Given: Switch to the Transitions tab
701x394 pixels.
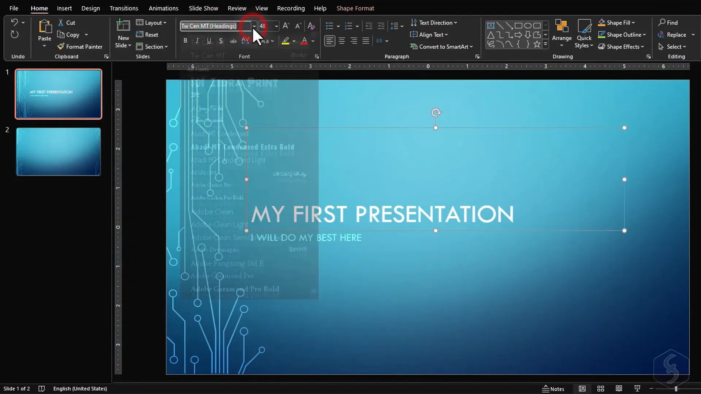Looking at the screenshot, I should click(124, 8).
